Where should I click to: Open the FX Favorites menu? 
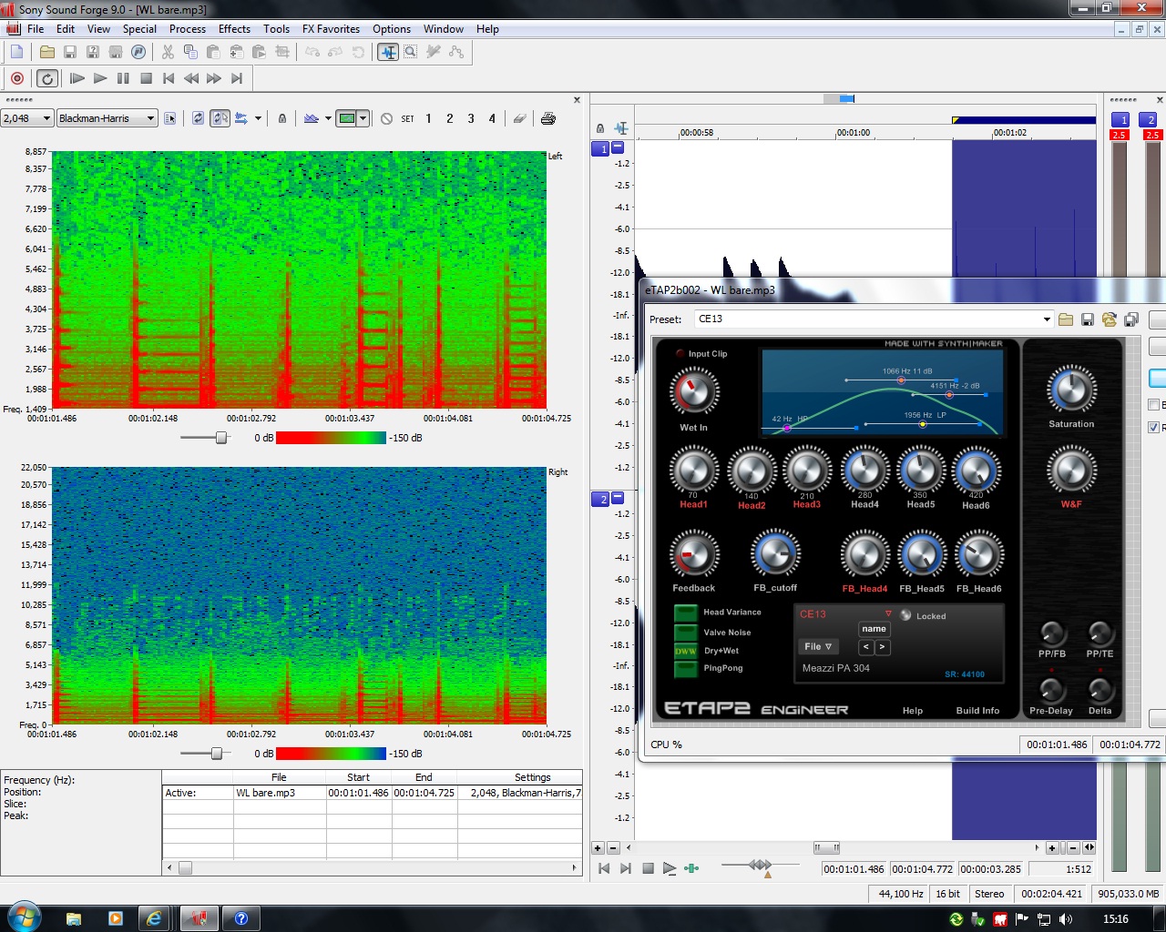pyautogui.click(x=331, y=29)
